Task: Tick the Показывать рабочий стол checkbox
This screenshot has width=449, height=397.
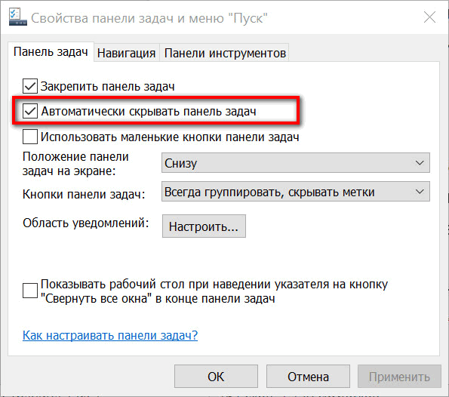Action: click(x=30, y=291)
